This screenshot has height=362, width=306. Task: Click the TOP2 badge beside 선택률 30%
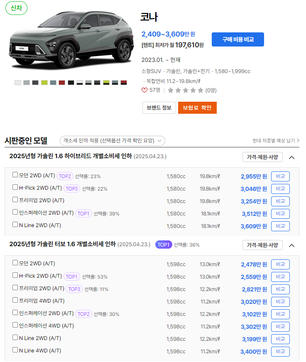click(83, 314)
